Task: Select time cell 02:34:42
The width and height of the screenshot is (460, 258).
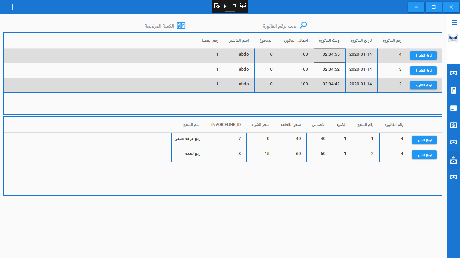Action: 329,85
